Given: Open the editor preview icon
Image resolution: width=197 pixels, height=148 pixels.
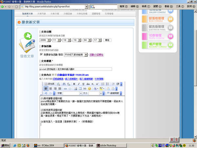Looking at the screenshot, I should (x=58, y=84).
